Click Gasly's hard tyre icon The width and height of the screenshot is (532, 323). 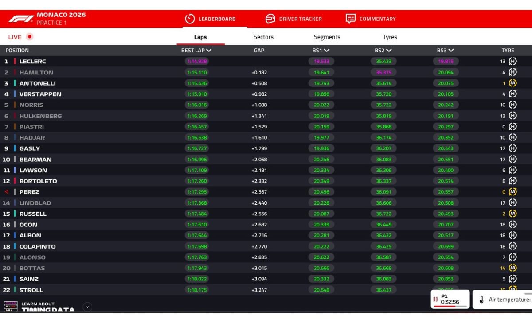(x=513, y=148)
